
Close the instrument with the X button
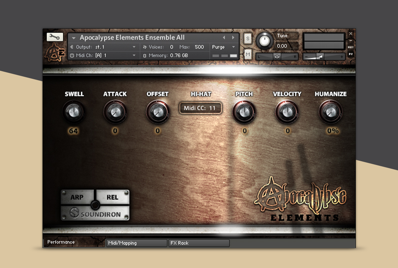tap(351, 34)
